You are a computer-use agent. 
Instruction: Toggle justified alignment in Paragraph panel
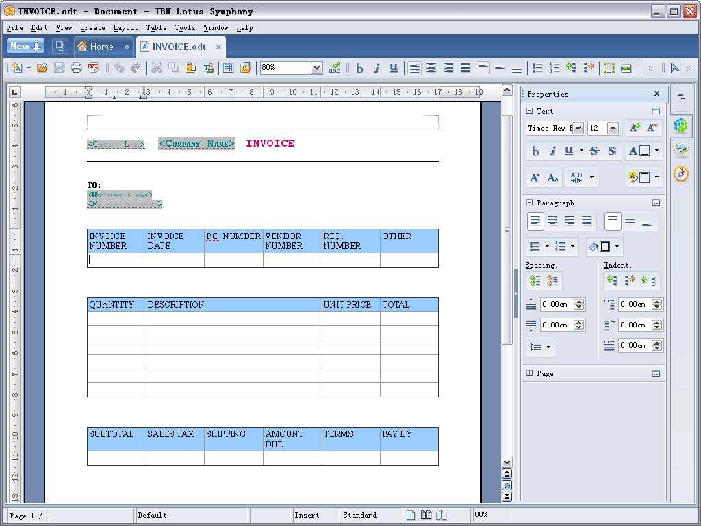587,221
